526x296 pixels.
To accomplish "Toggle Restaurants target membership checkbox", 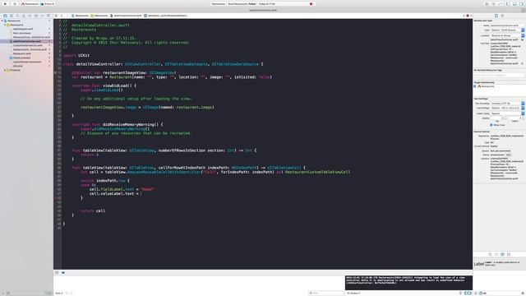I will [x=475, y=86].
